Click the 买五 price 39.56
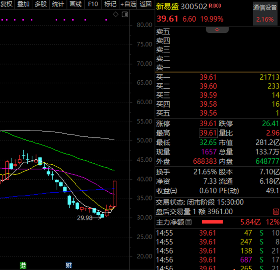 coord(208,113)
